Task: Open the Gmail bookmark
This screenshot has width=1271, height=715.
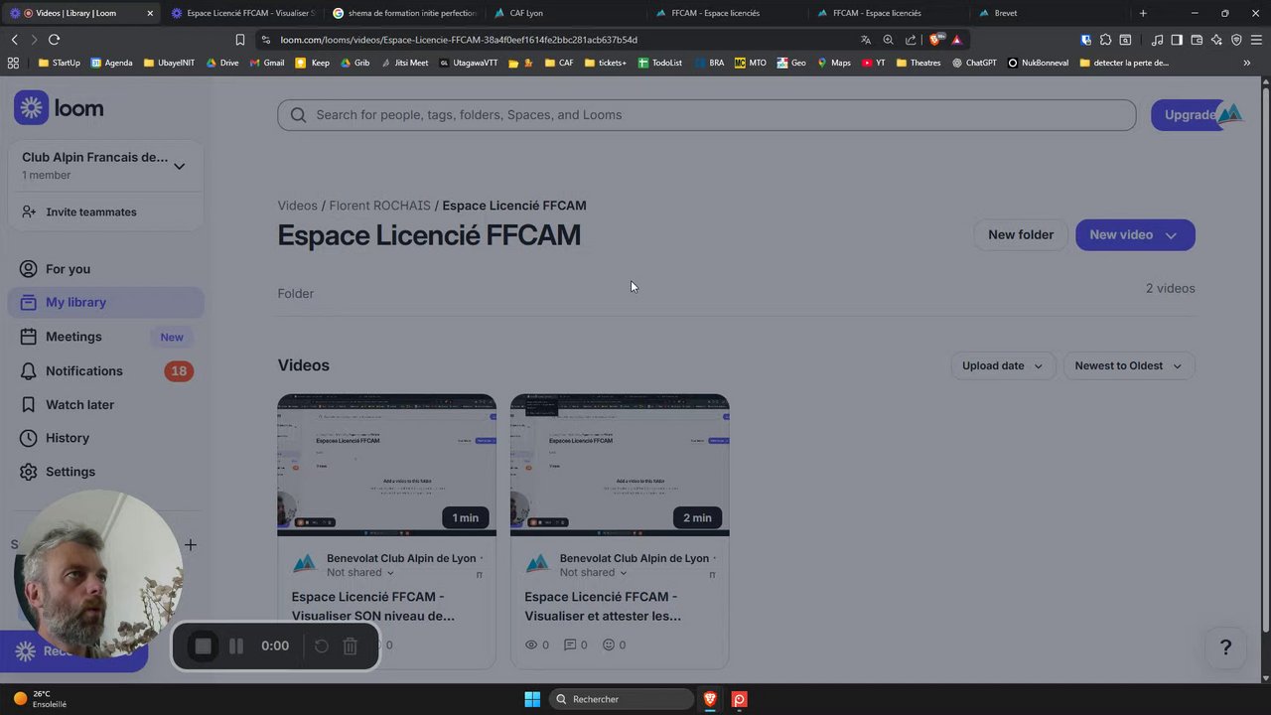Action: (x=267, y=63)
